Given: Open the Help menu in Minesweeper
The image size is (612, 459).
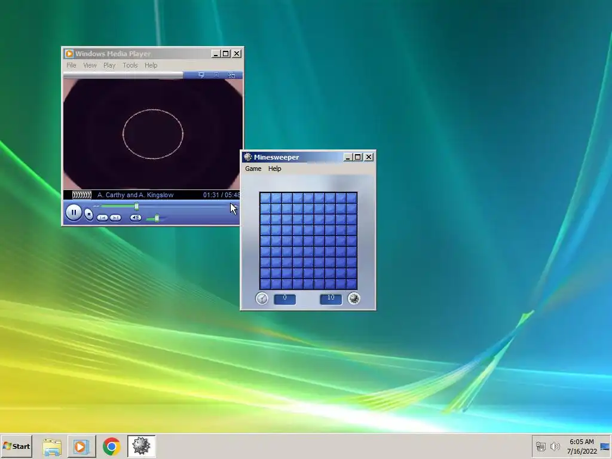Looking at the screenshot, I should [274, 169].
